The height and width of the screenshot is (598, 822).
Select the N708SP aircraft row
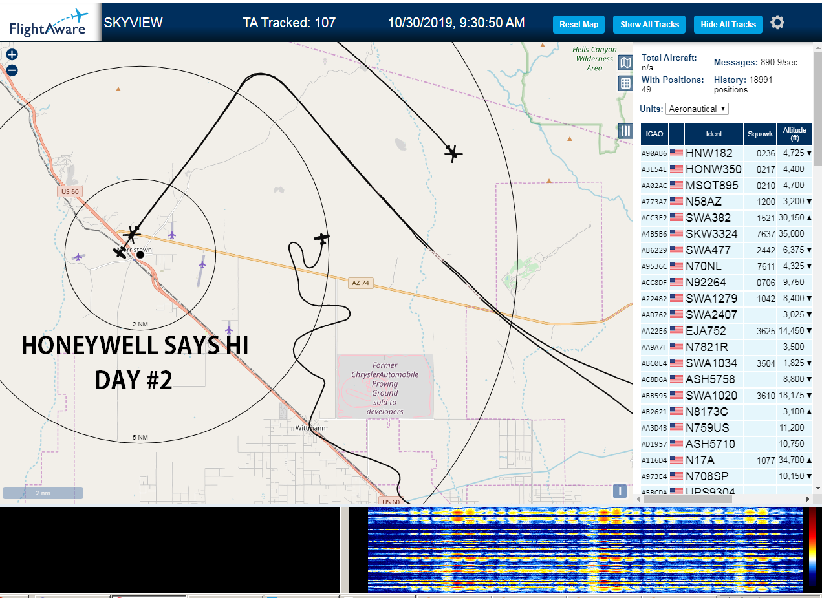pyautogui.click(x=726, y=476)
